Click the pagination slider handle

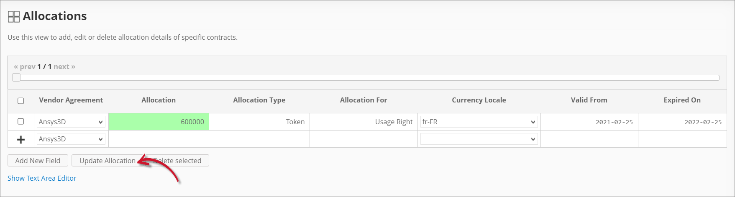(16, 77)
